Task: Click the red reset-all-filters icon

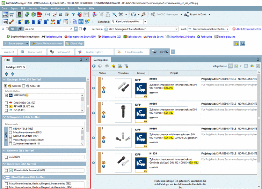Action: point(234,29)
